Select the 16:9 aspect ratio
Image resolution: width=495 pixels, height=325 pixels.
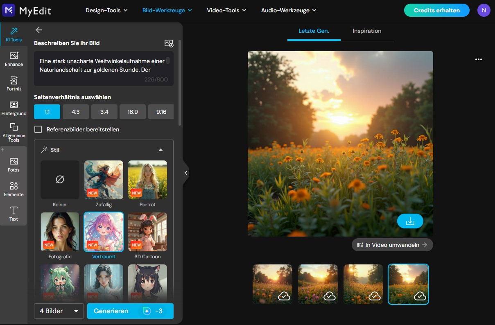[133, 112]
